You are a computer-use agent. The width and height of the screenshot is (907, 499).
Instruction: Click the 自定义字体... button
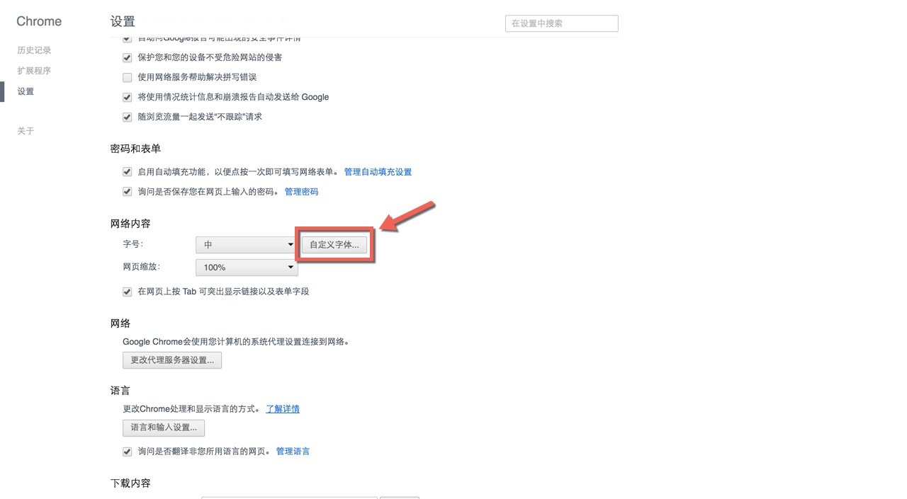click(x=334, y=245)
